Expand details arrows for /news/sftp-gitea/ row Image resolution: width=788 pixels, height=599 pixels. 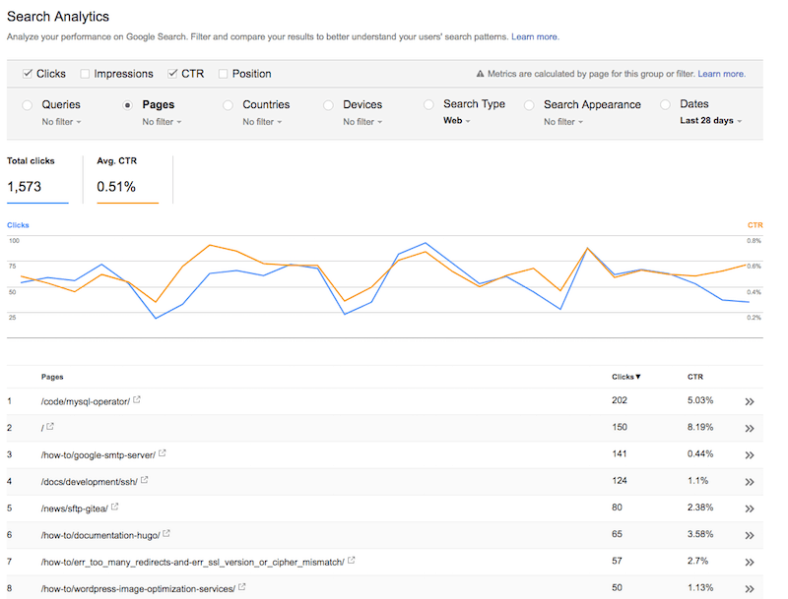750,508
